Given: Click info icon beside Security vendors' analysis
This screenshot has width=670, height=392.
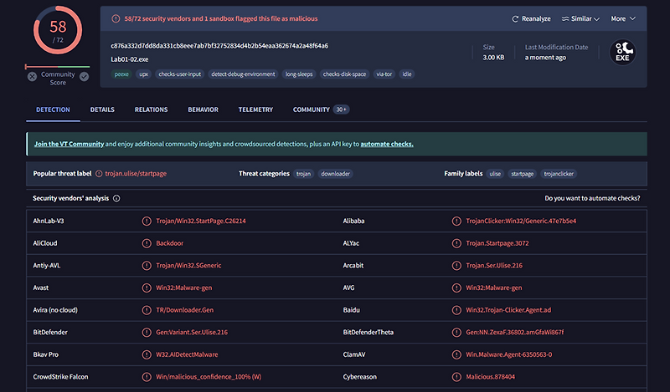Looking at the screenshot, I should (x=116, y=198).
